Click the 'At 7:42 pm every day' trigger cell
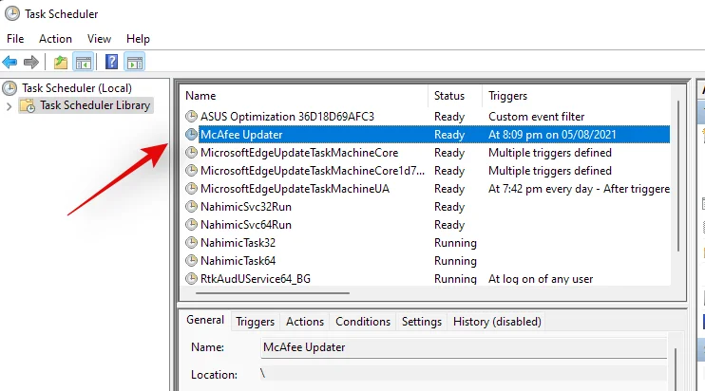The width and height of the screenshot is (705, 391). (x=579, y=189)
